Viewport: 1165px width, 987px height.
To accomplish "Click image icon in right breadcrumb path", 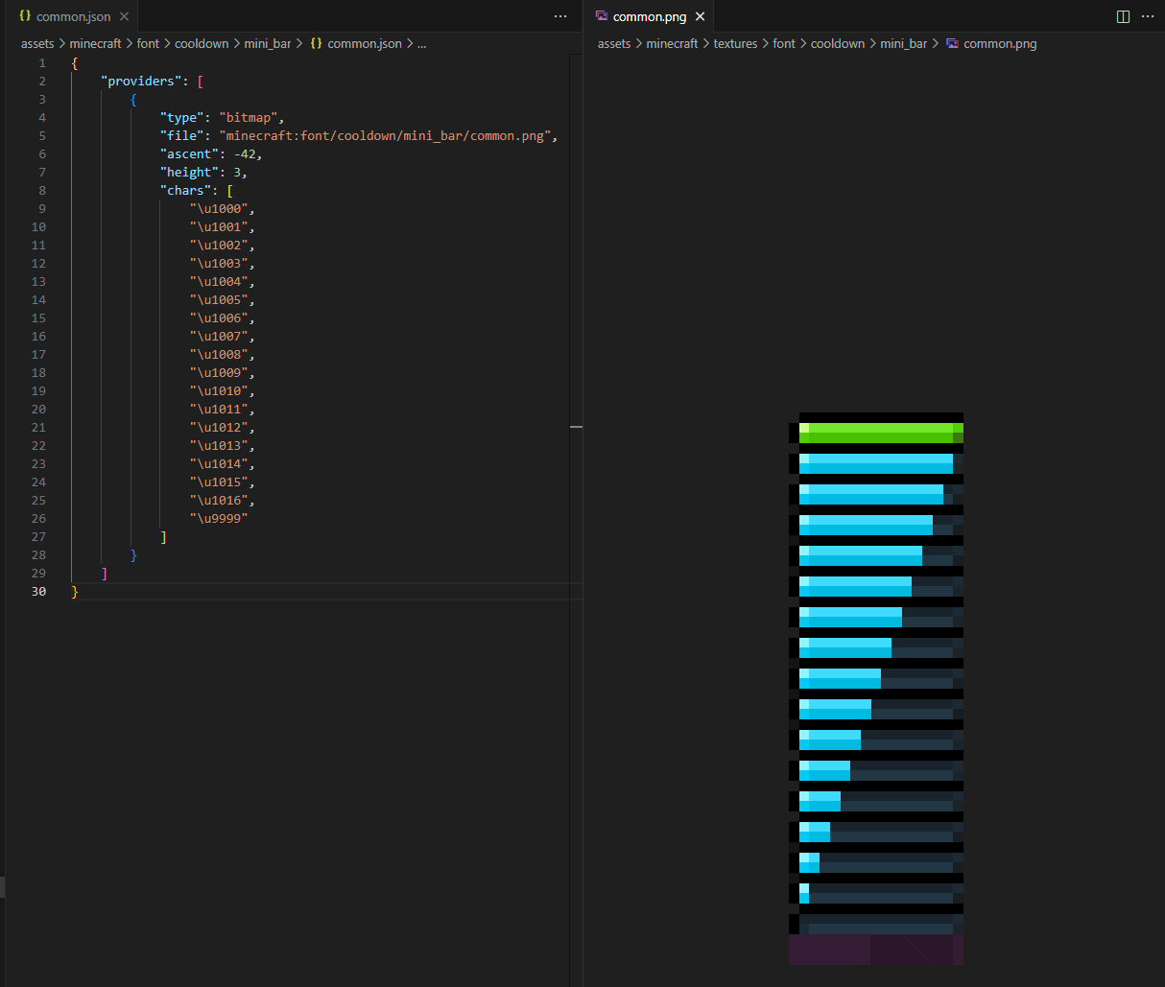I will pos(952,43).
